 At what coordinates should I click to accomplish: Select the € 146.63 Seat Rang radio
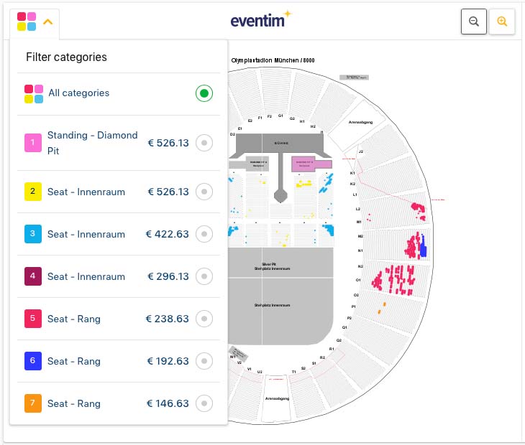tap(204, 403)
